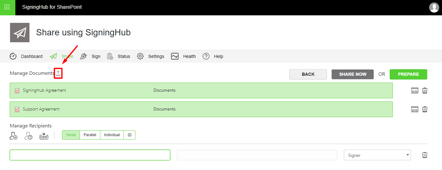
Task: Delete the Support Agreement document
Action: coord(425,109)
